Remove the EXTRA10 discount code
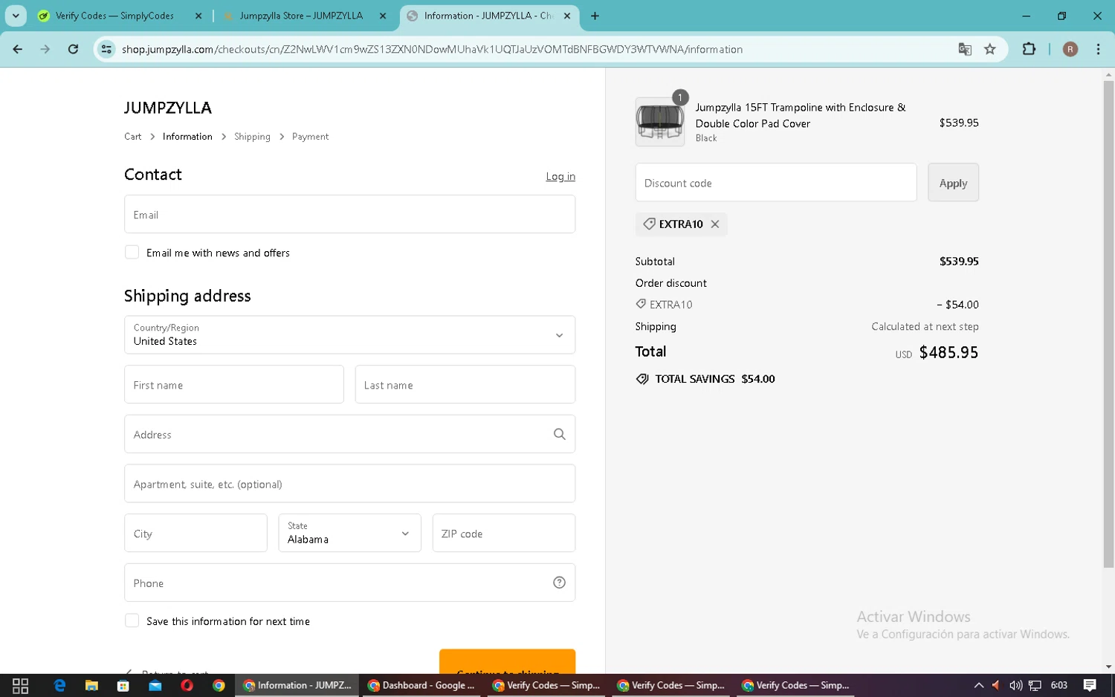1115x697 pixels. (x=715, y=224)
